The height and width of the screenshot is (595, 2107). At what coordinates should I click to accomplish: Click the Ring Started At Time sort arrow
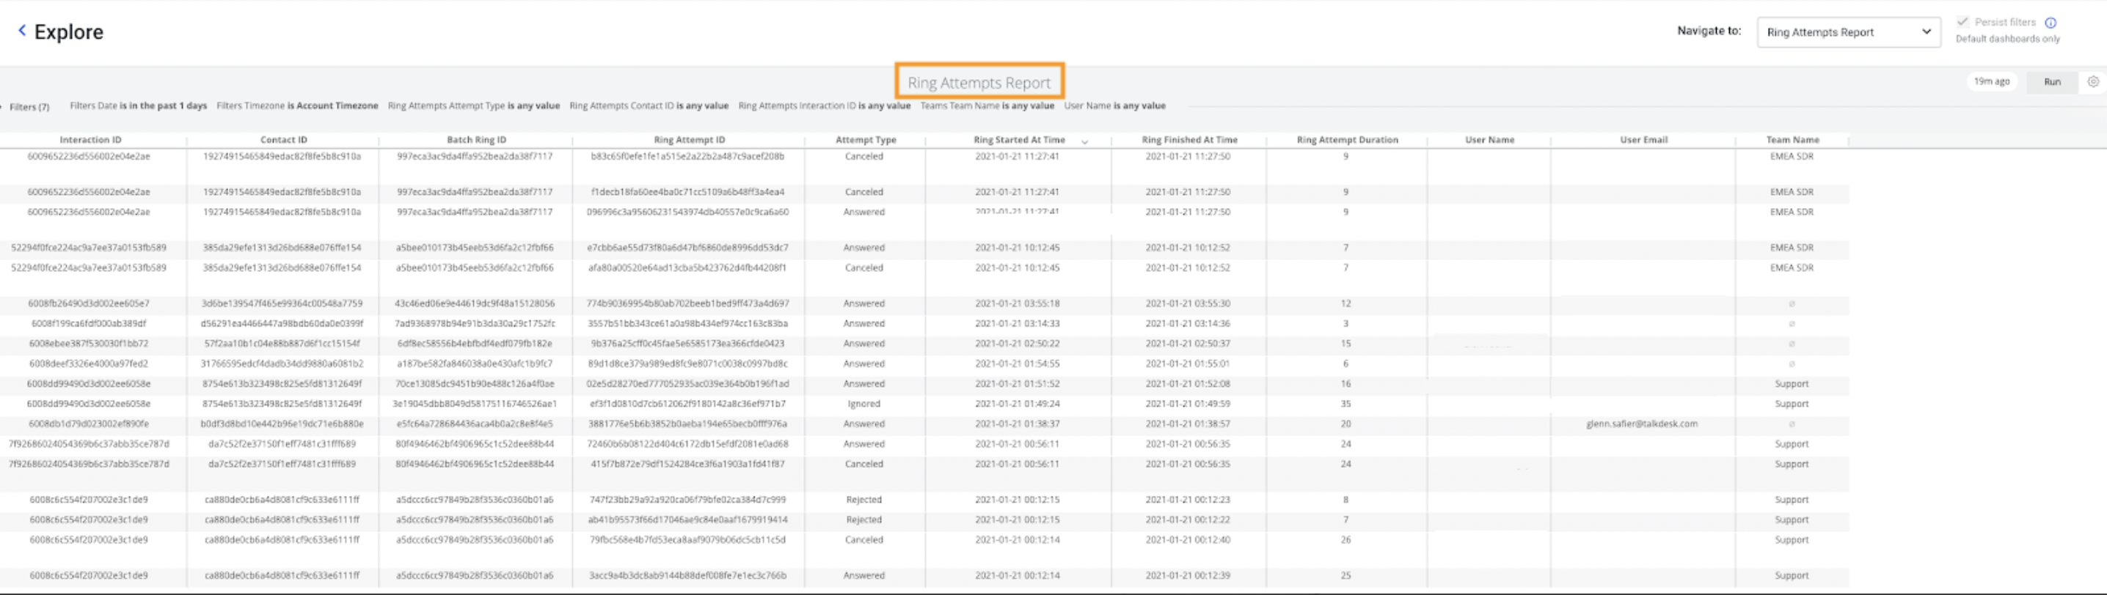click(x=1084, y=141)
